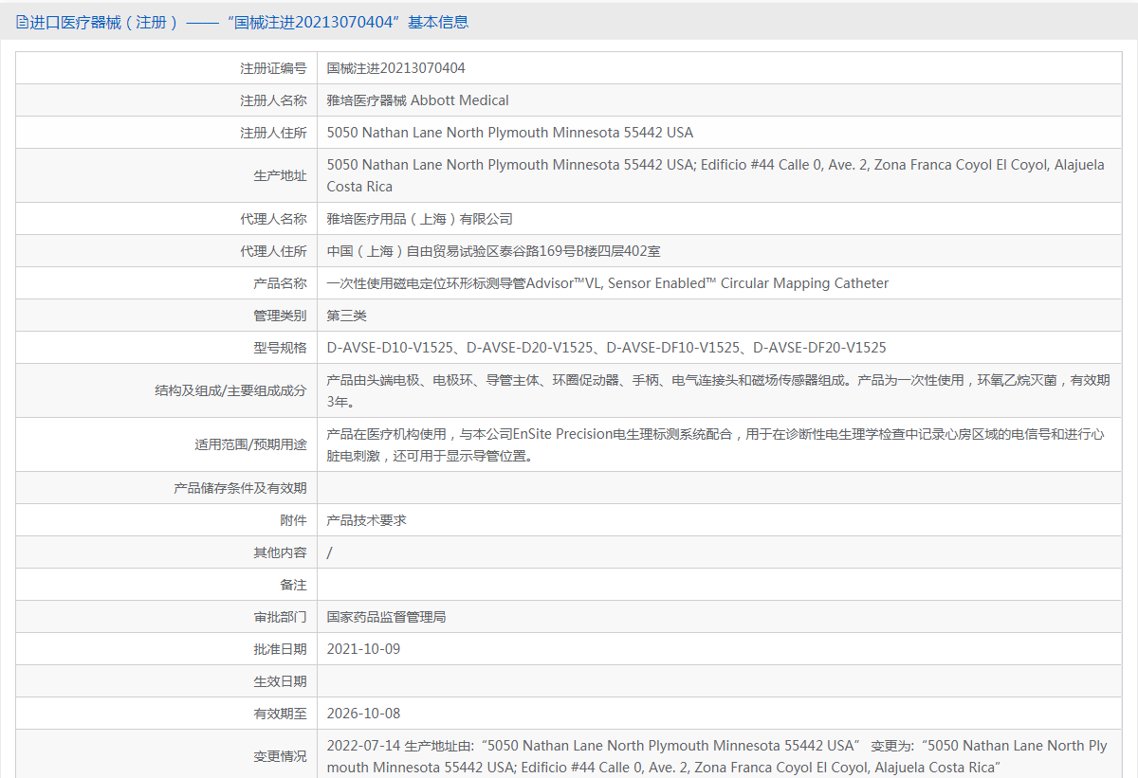Click the expiry date 2026-10-08
Screen dimensions: 1138x778
(x=363, y=713)
